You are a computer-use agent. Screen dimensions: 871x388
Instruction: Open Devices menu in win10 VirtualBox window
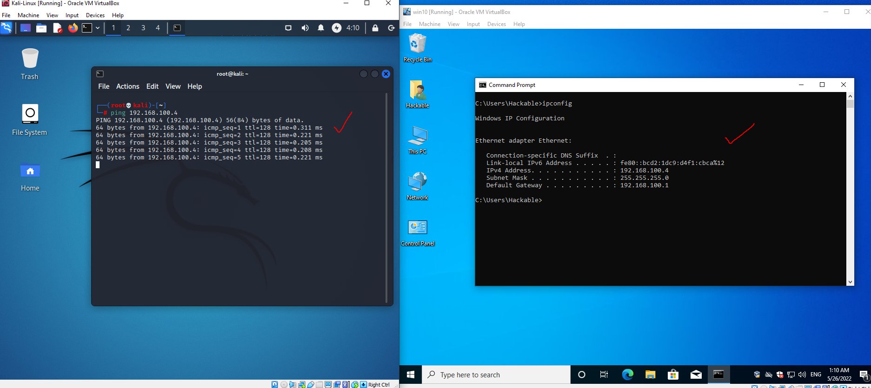click(x=497, y=24)
